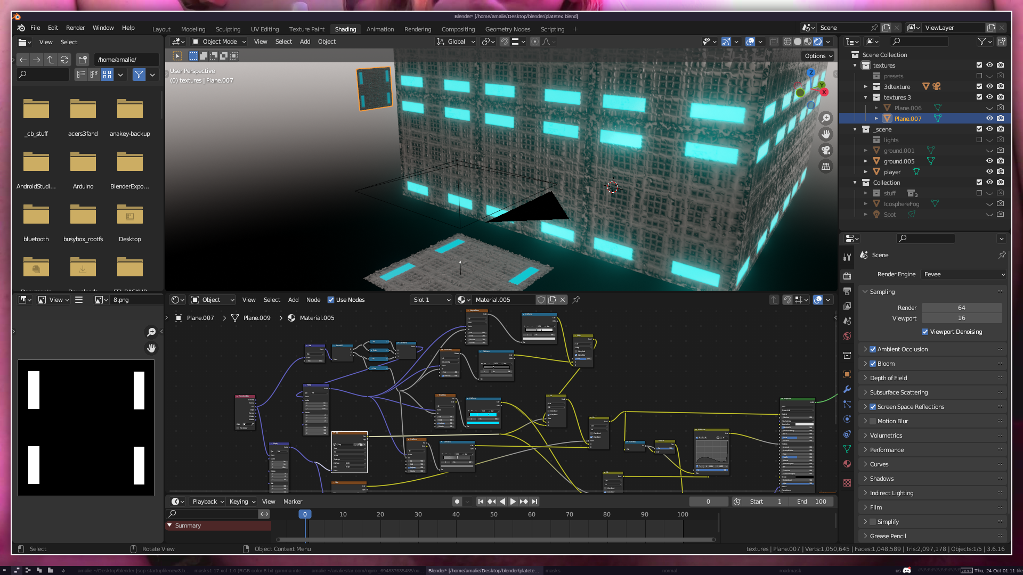Hide Plane.007 with its eye icon

click(x=989, y=119)
